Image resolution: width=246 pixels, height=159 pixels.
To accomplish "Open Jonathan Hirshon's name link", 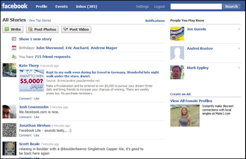I will (x=35, y=125).
